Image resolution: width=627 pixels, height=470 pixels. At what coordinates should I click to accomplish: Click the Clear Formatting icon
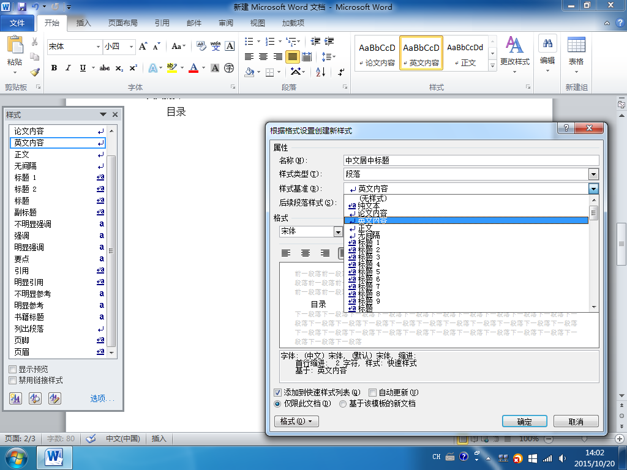201,47
